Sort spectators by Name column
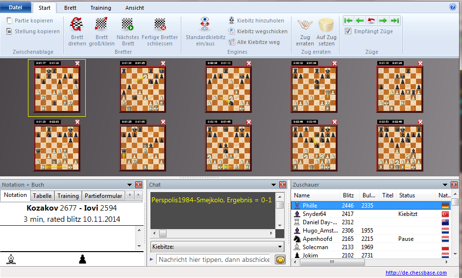The image size is (462, 278). coord(316,195)
